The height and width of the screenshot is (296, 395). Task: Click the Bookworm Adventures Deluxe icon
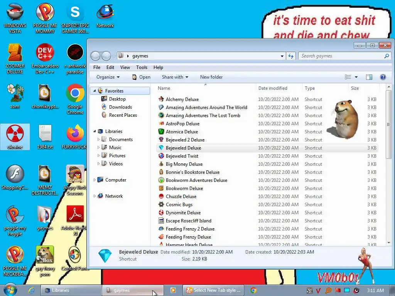[161, 180]
